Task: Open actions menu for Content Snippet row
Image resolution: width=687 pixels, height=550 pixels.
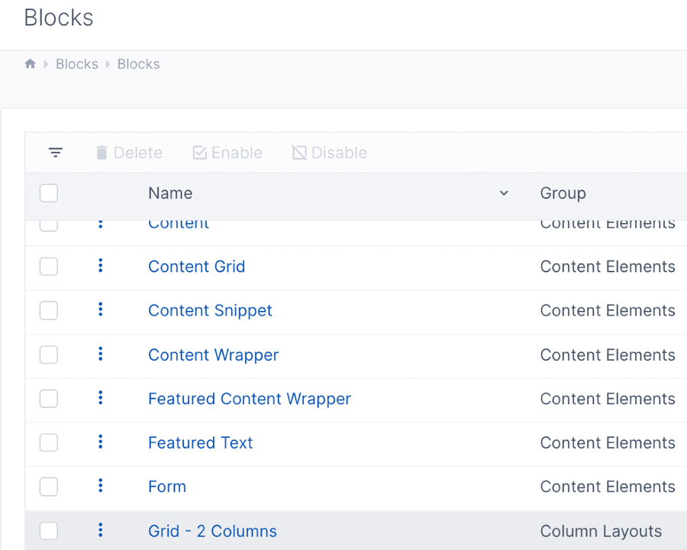Action: pos(100,309)
